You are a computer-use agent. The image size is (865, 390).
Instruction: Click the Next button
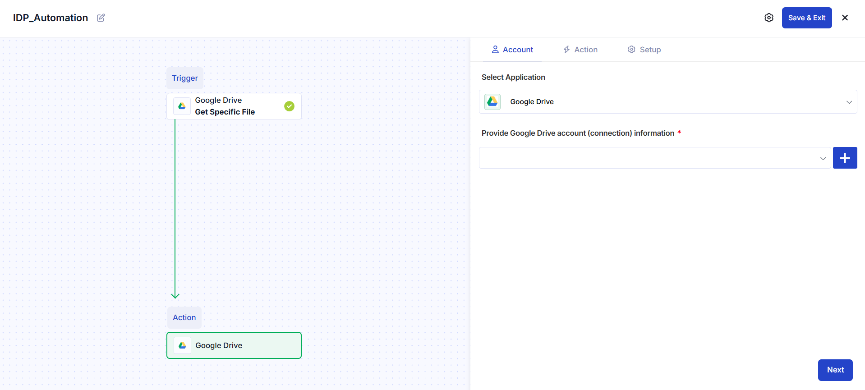click(x=835, y=370)
